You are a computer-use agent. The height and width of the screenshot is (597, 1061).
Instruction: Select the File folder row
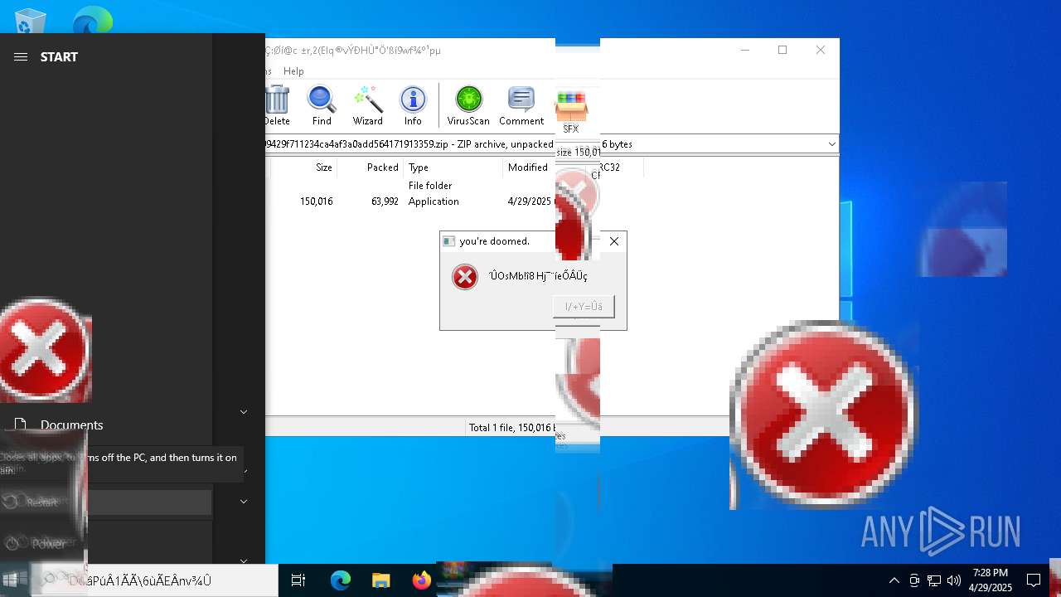pyautogui.click(x=430, y=186)
